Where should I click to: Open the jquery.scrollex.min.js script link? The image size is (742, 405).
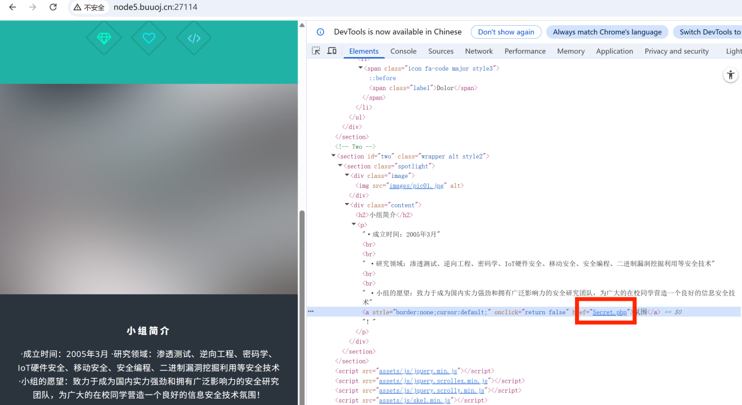click(433, 380)
